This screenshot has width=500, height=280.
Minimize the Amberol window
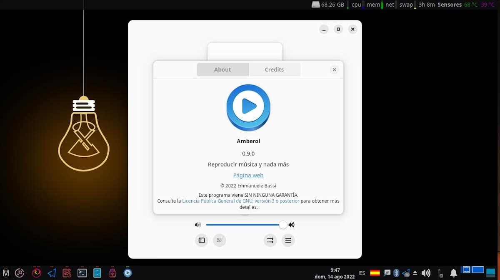(324, 29)
